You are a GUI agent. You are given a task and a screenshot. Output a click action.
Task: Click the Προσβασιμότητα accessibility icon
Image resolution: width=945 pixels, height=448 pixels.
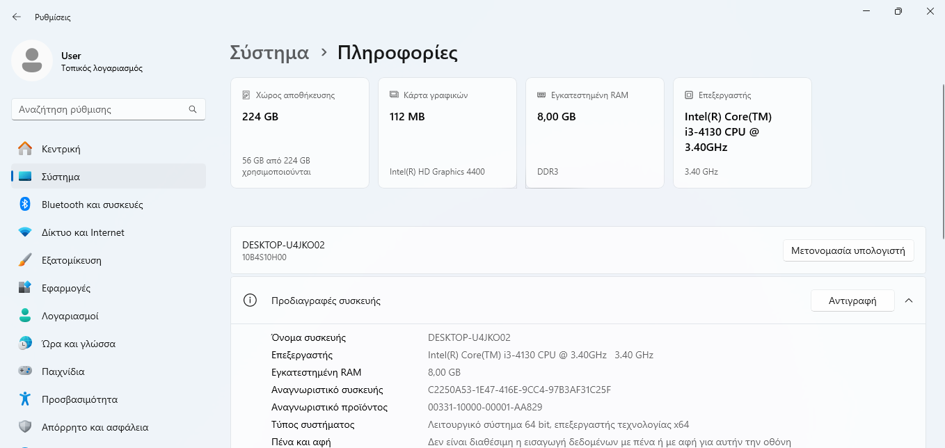coord(25,399)
